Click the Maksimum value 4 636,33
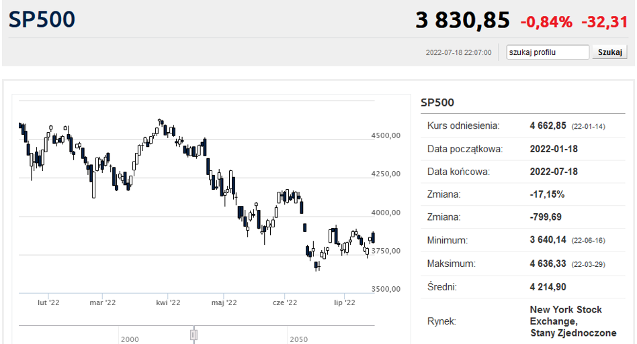Image resolution: width=637 pixels, height=344 pixels. (x=548, y=264)
